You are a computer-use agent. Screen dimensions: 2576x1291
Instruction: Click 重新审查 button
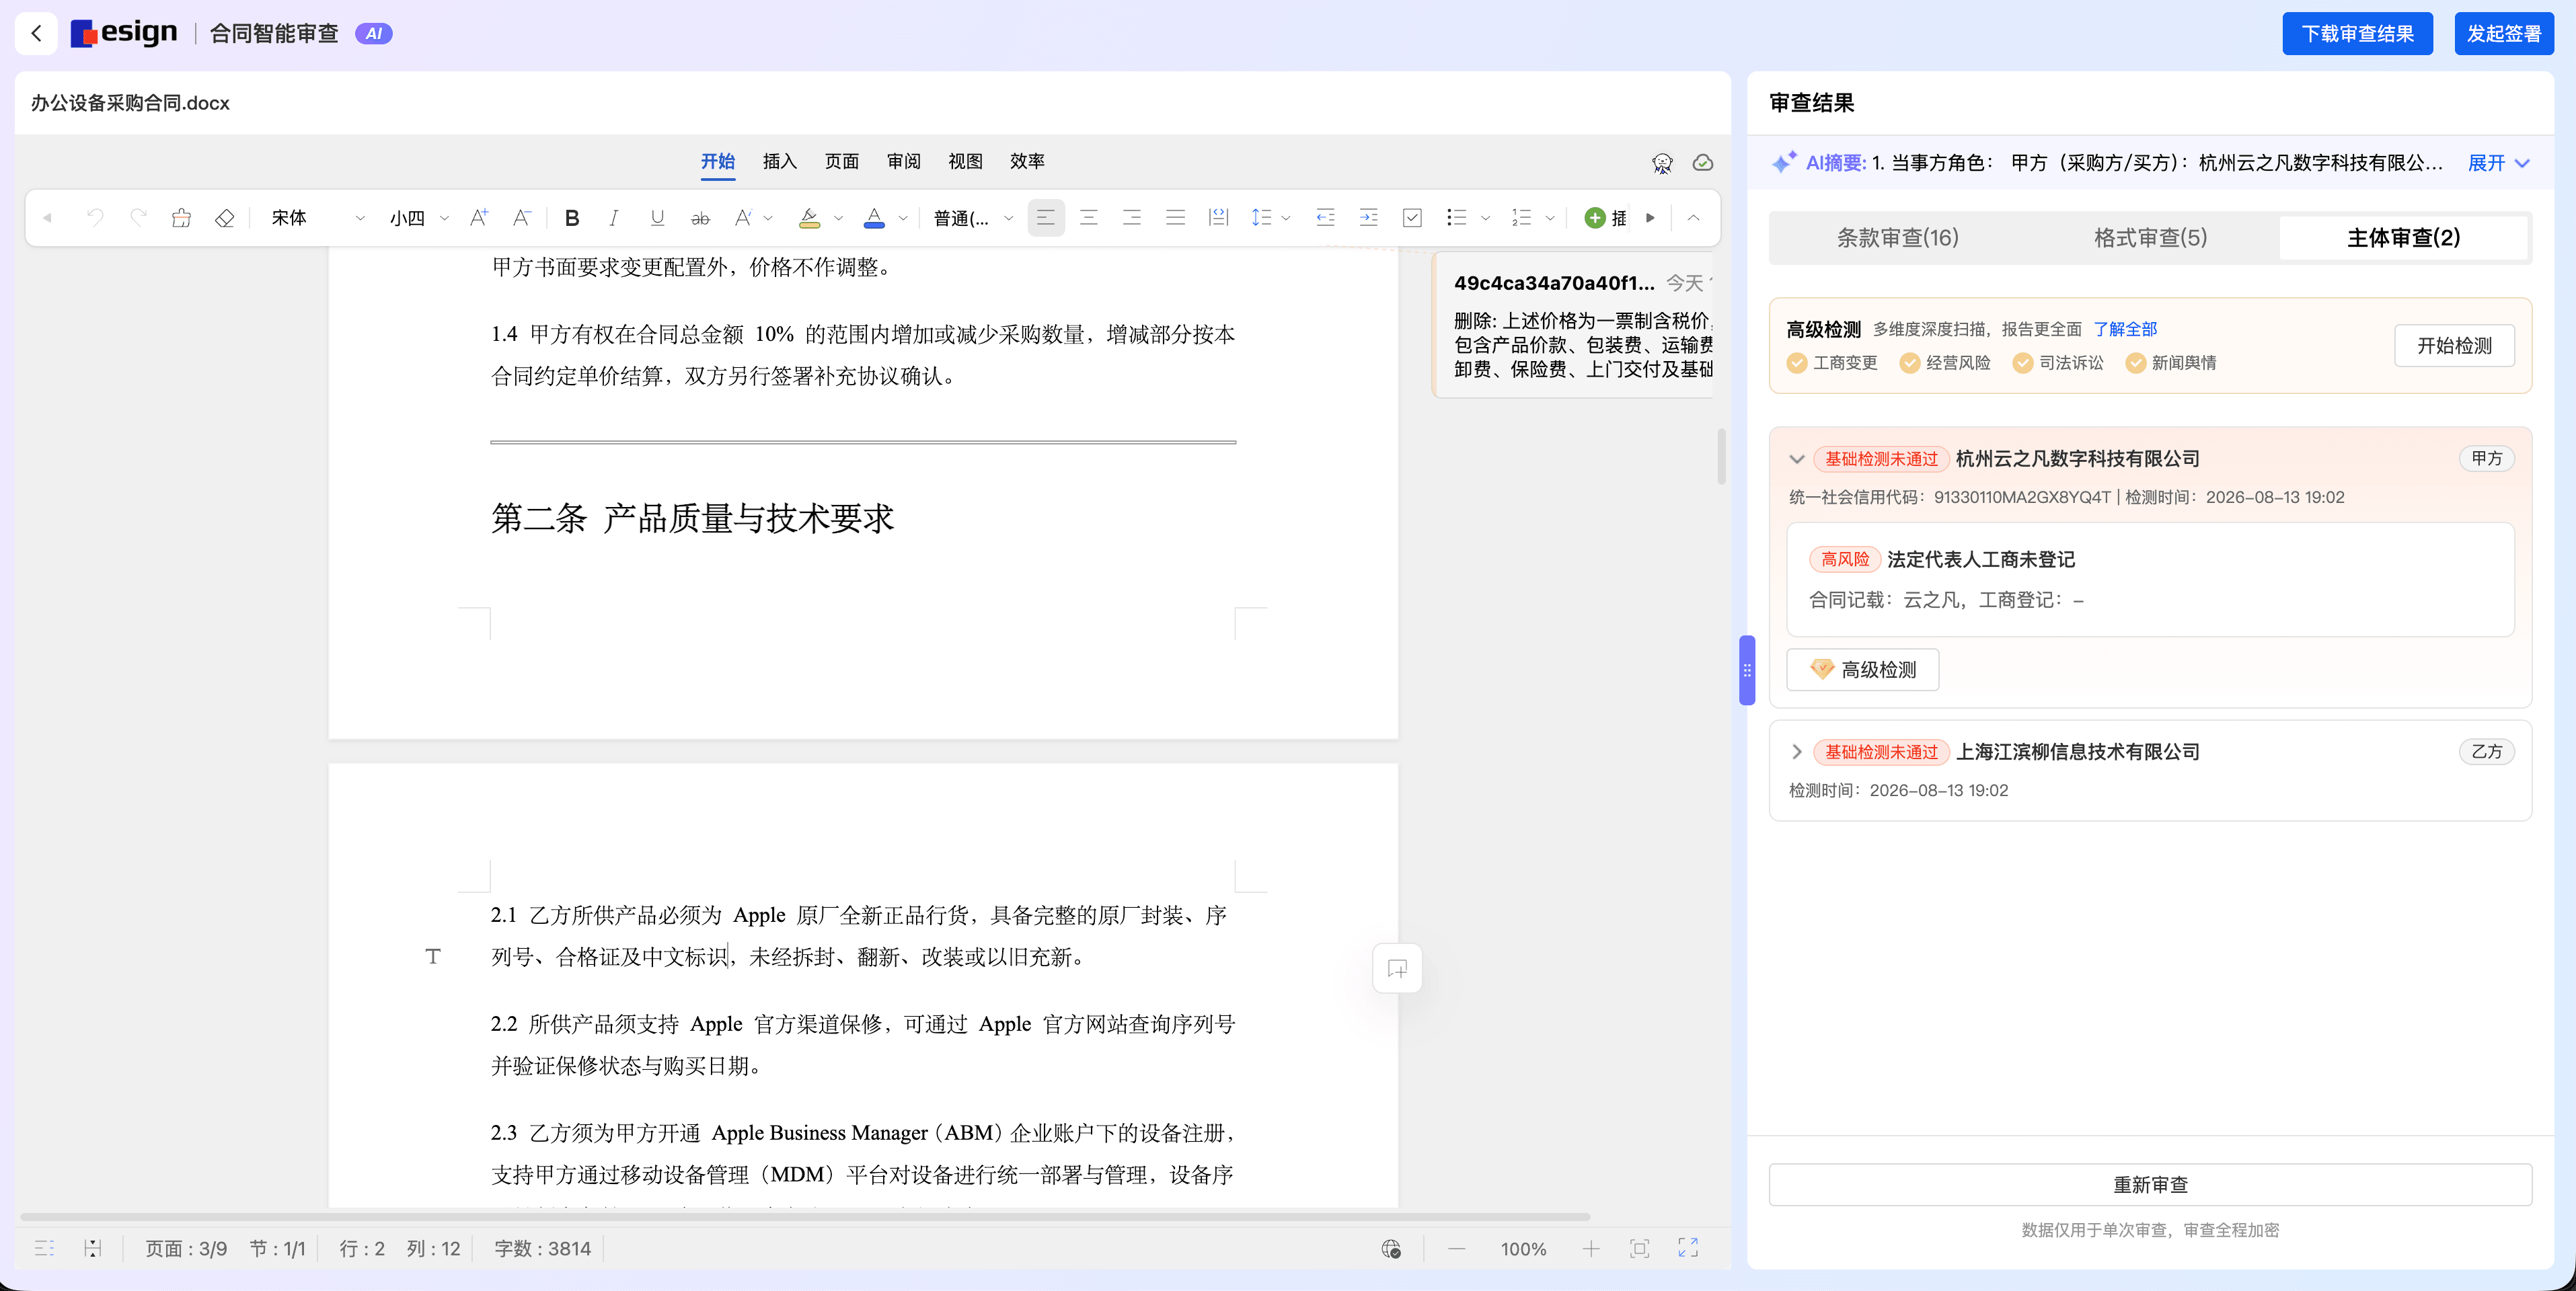(2150, 1185)
